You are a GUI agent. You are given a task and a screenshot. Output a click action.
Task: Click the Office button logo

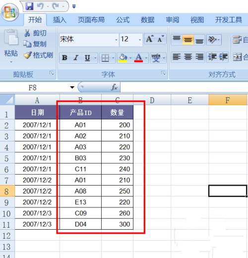coord(10,12)
